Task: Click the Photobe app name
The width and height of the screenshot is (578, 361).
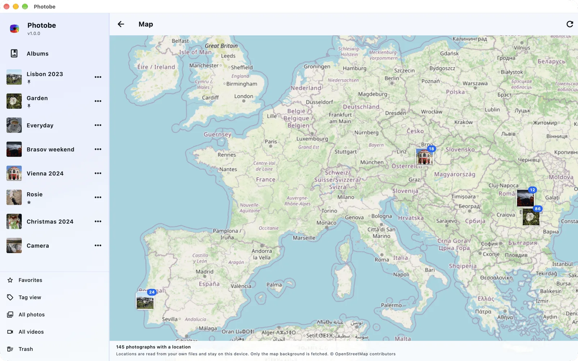Action: click(42, 25)
